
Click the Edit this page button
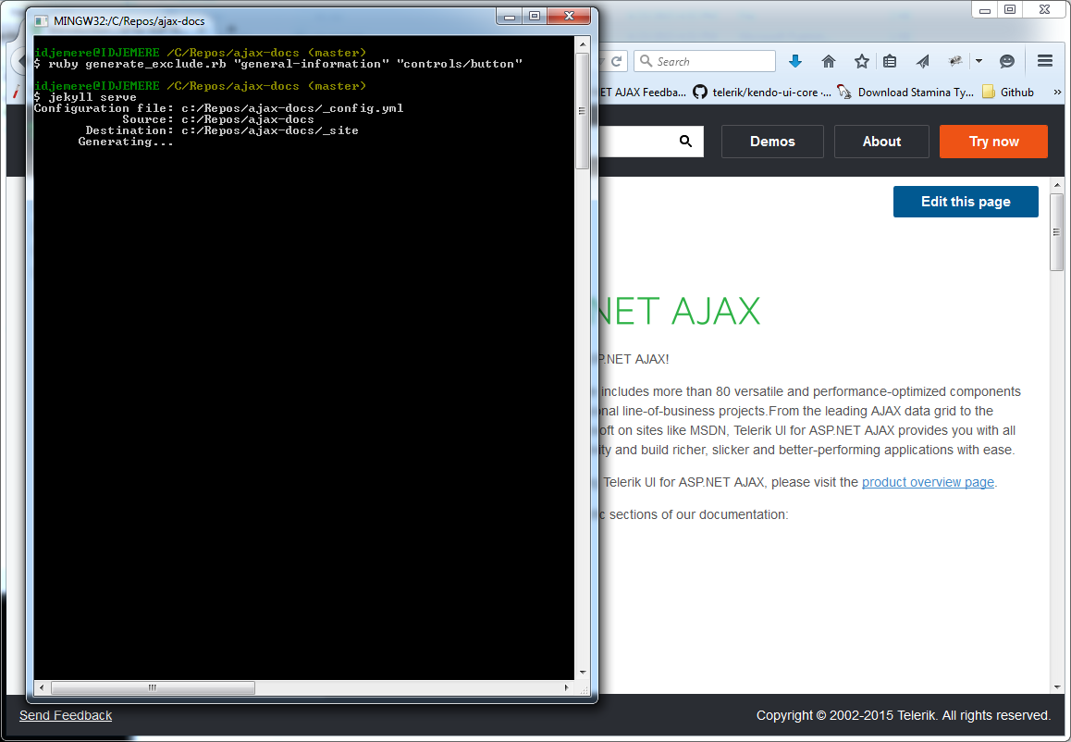(966, 202)
